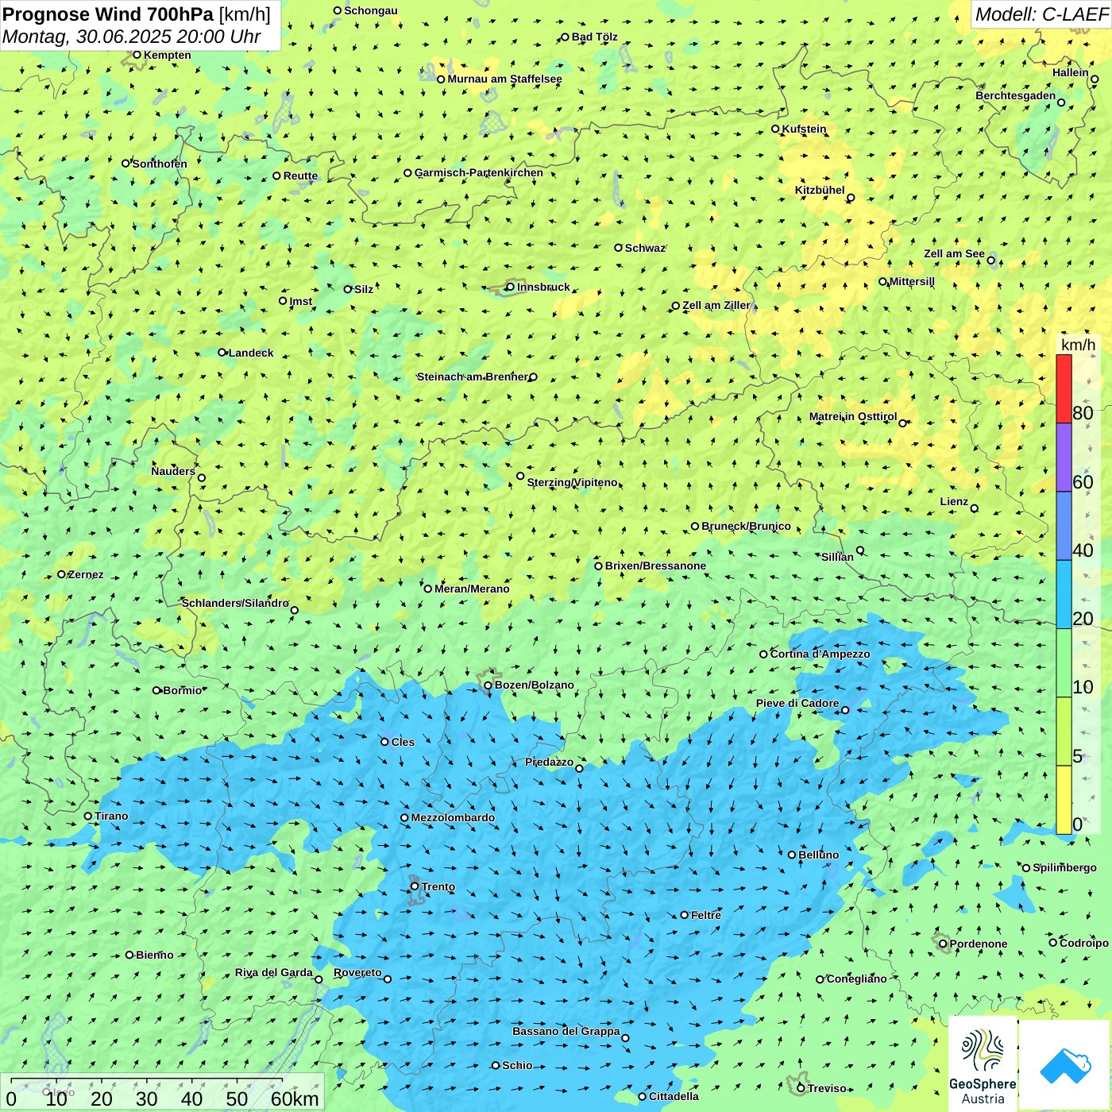Click the blue cloud logo beside GeoSphere
This screenshot has width=1112, height=1112.
pyautogui.click(x=1064, y=1064)
